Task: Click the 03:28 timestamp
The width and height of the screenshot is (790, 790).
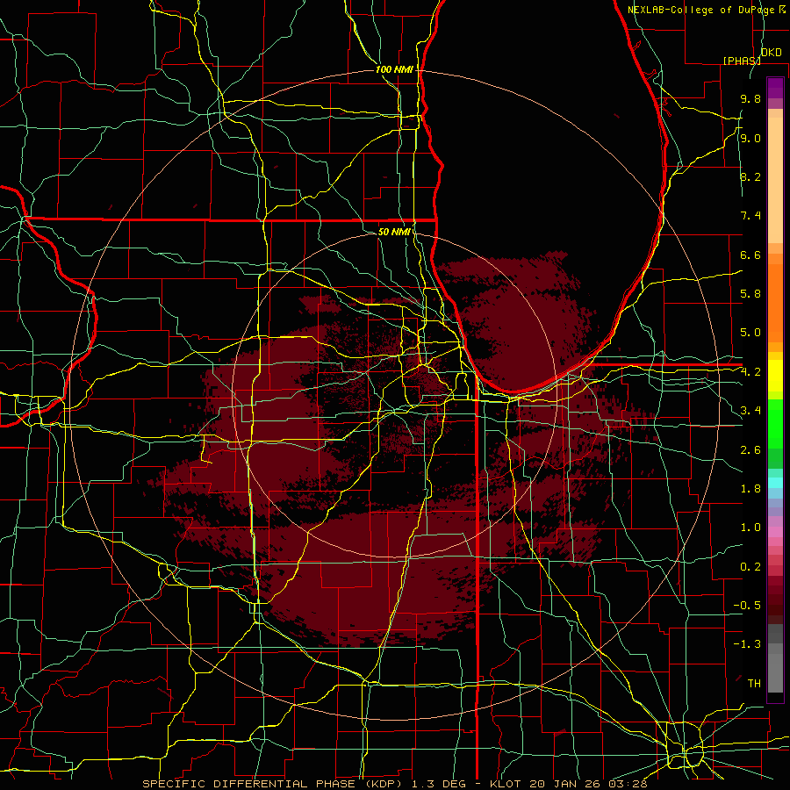Action: tap(626, 784)
